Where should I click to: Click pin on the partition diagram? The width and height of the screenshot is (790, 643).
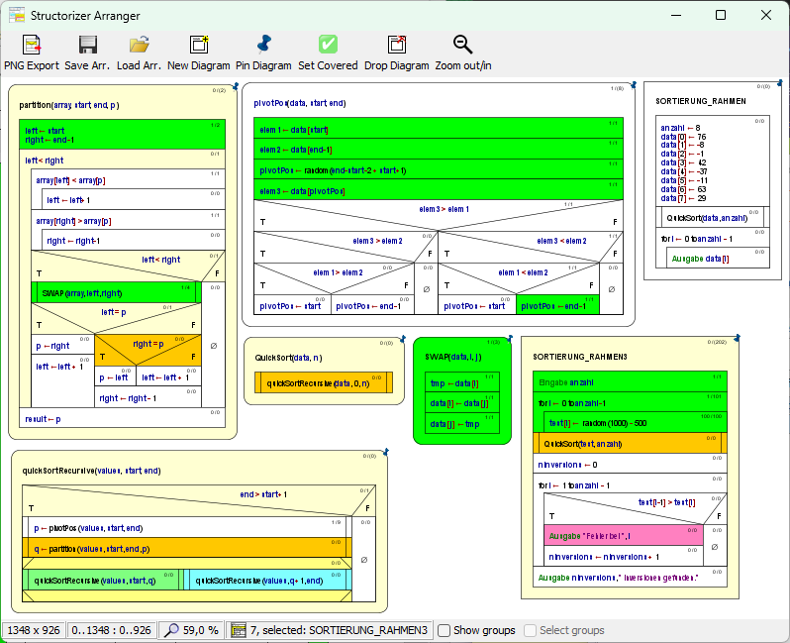click(x=235, y=87)
